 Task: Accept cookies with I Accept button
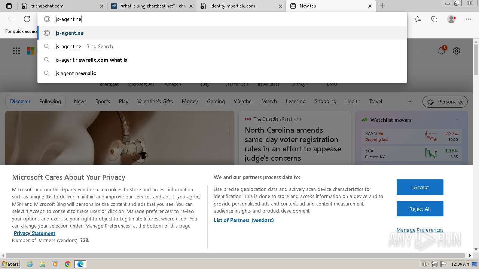[x=420, y=187]
